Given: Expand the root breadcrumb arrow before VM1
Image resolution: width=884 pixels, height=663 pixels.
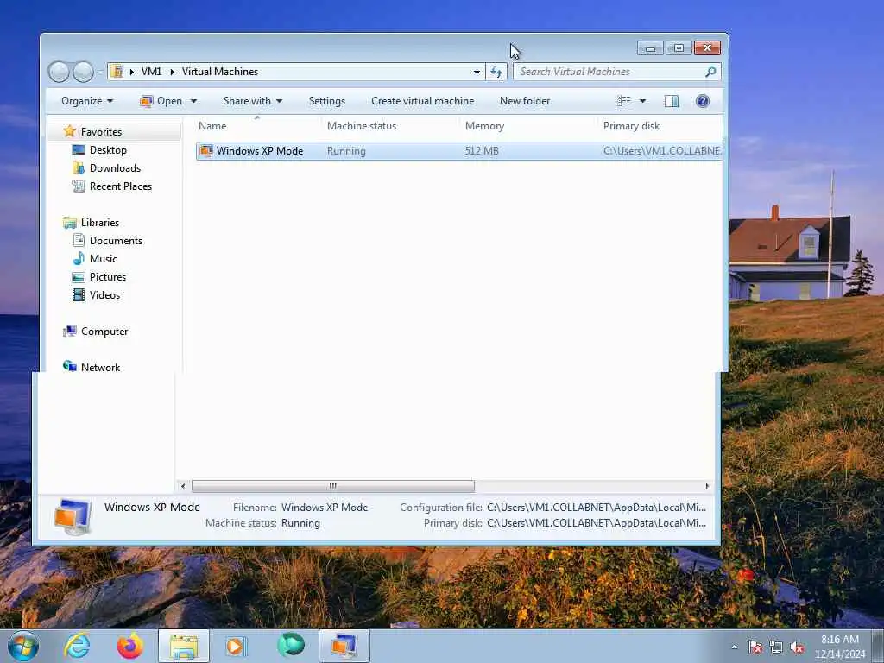Looking at the screenshot, I should coord(131,72).
